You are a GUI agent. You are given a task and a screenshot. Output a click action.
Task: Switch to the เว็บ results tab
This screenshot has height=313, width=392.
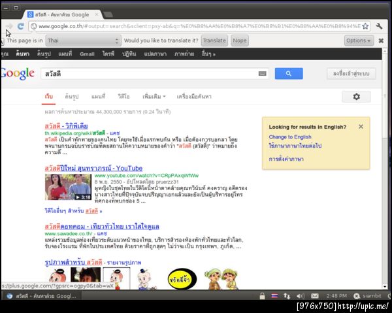tap(49, 97)
